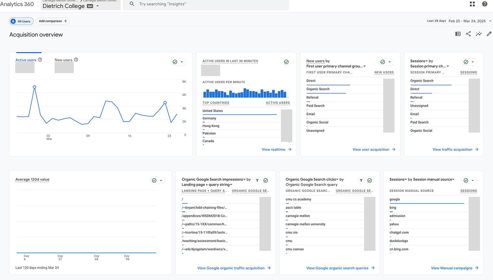Image resolution: width=493 pixels, height=280 pixels.
Task: Click the Add comparison button
Action: pos(53,21)
